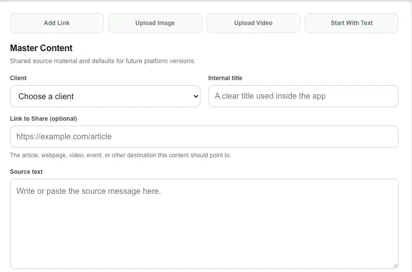Click the Internal title label
The height and width of the screenshot is (272, 412).
click(x=225, y=78)
